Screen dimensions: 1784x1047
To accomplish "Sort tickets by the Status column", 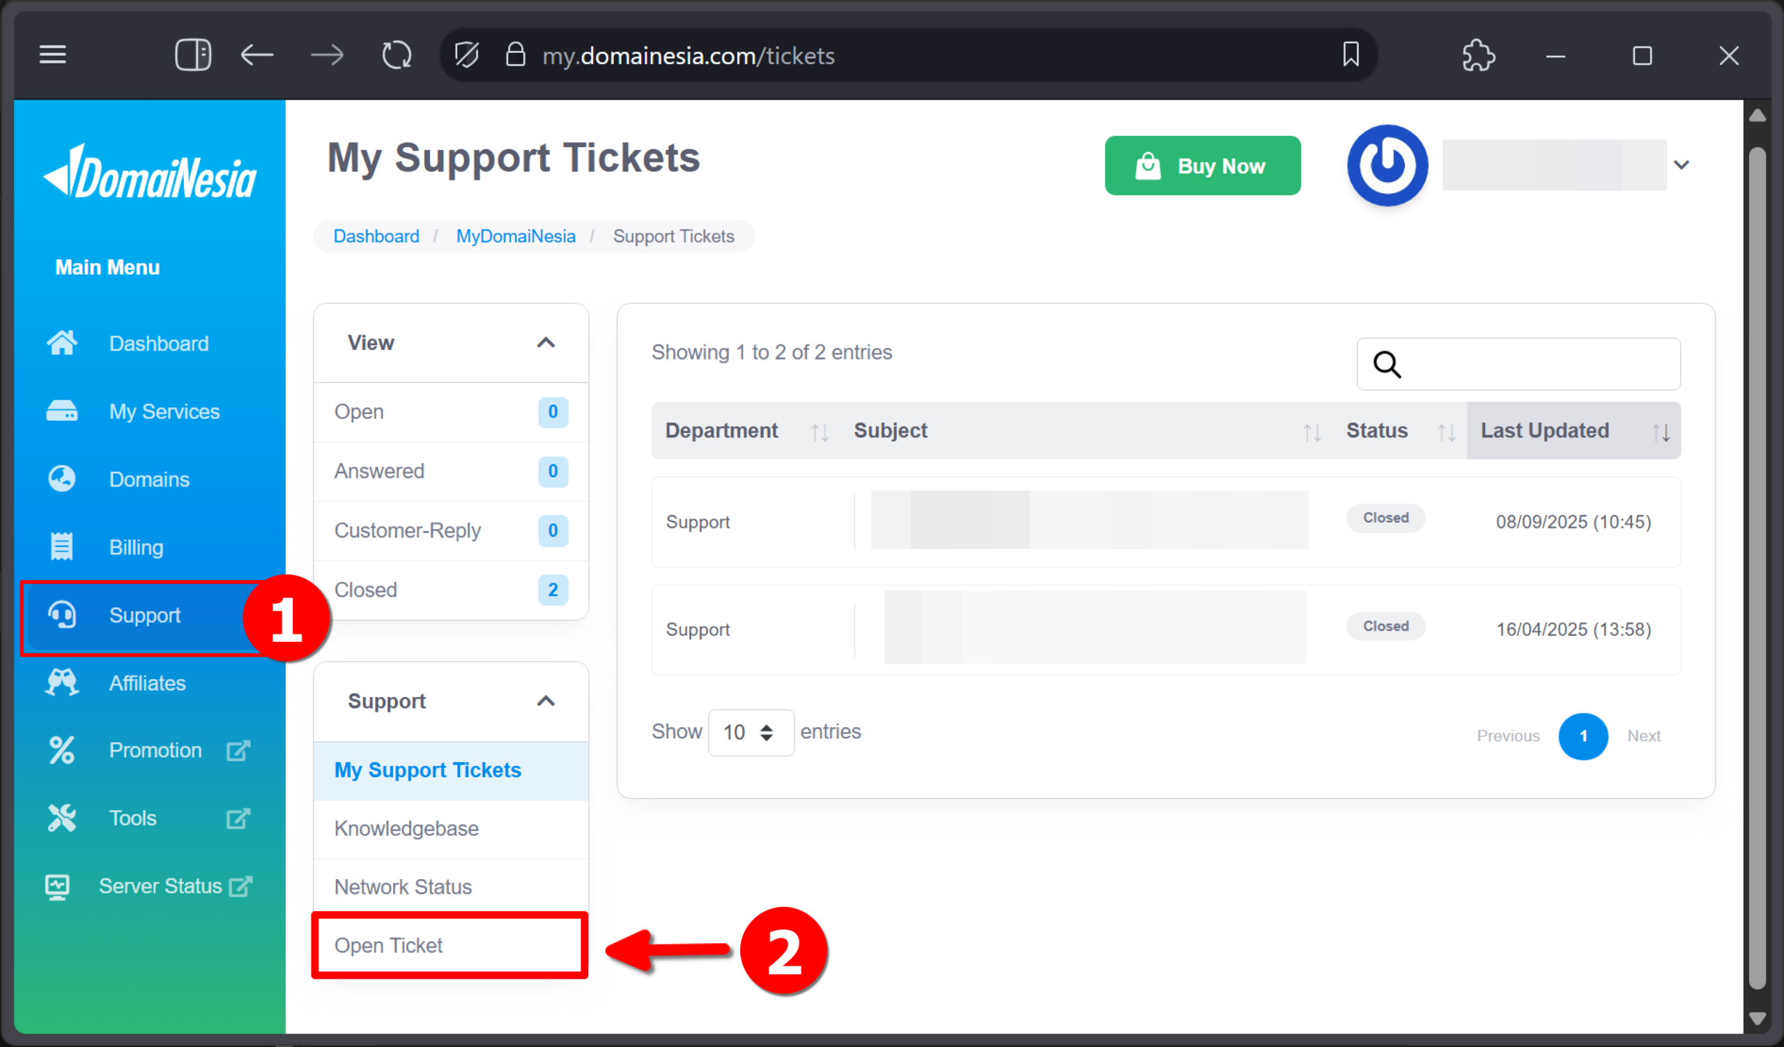I will [x=1399, y=430].
